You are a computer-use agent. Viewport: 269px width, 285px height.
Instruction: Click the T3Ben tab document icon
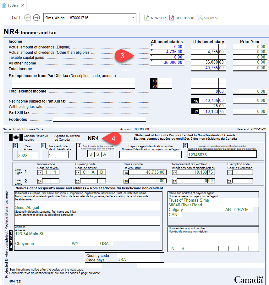point(4,5)
